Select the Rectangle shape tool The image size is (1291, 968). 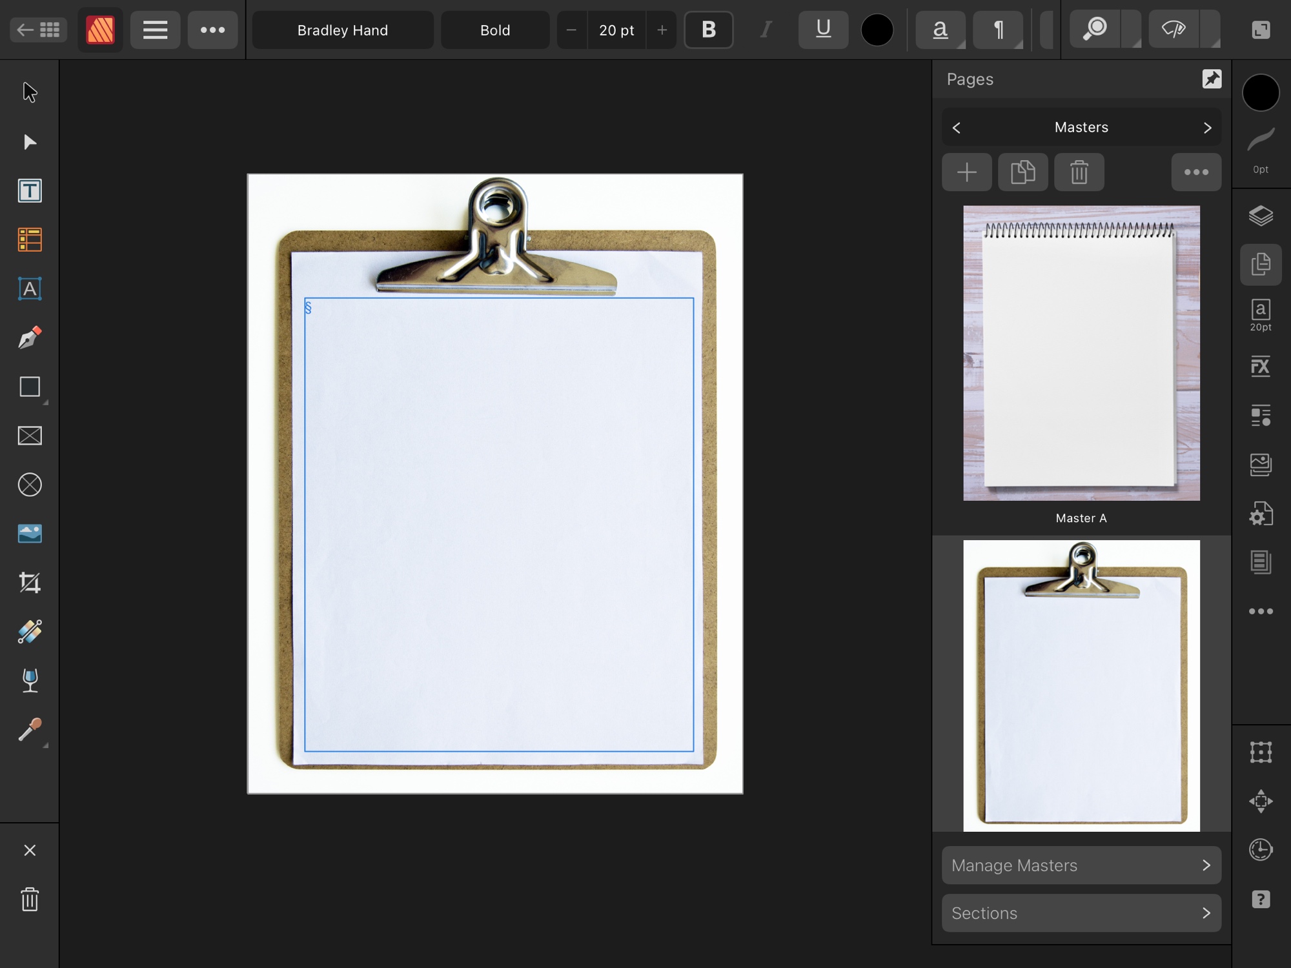pyautogui.click(x=30, y=387)
